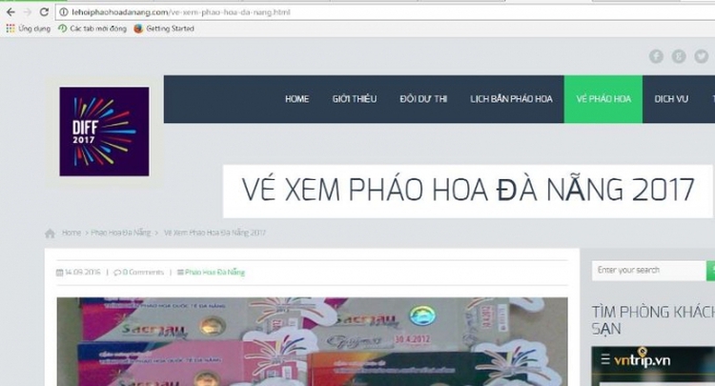This screenshot has width=715, height=386.
Task: Click the site info icon in address bar
Action: coord(64,12)
